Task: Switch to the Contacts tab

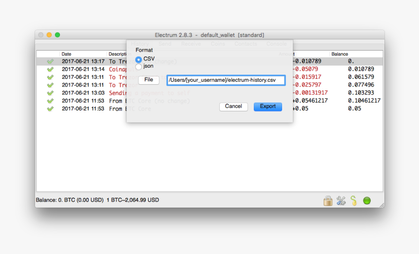Action: (246, 44)
